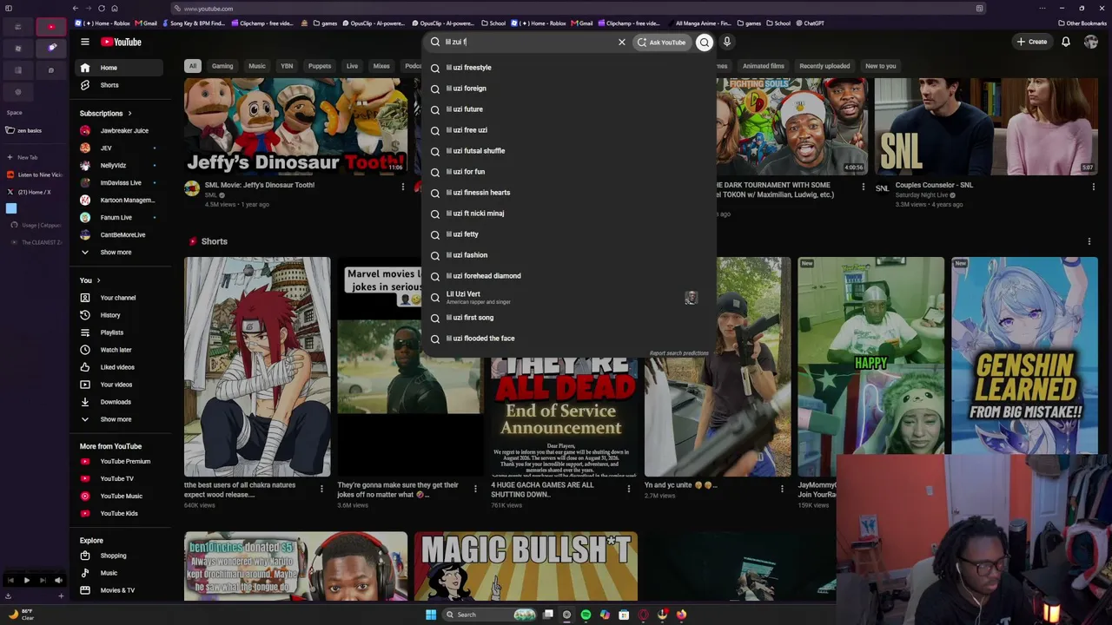The image size is (1112, 625).
Task: Choose suggestion "lil uzi future"
Action: coord(569,109)
